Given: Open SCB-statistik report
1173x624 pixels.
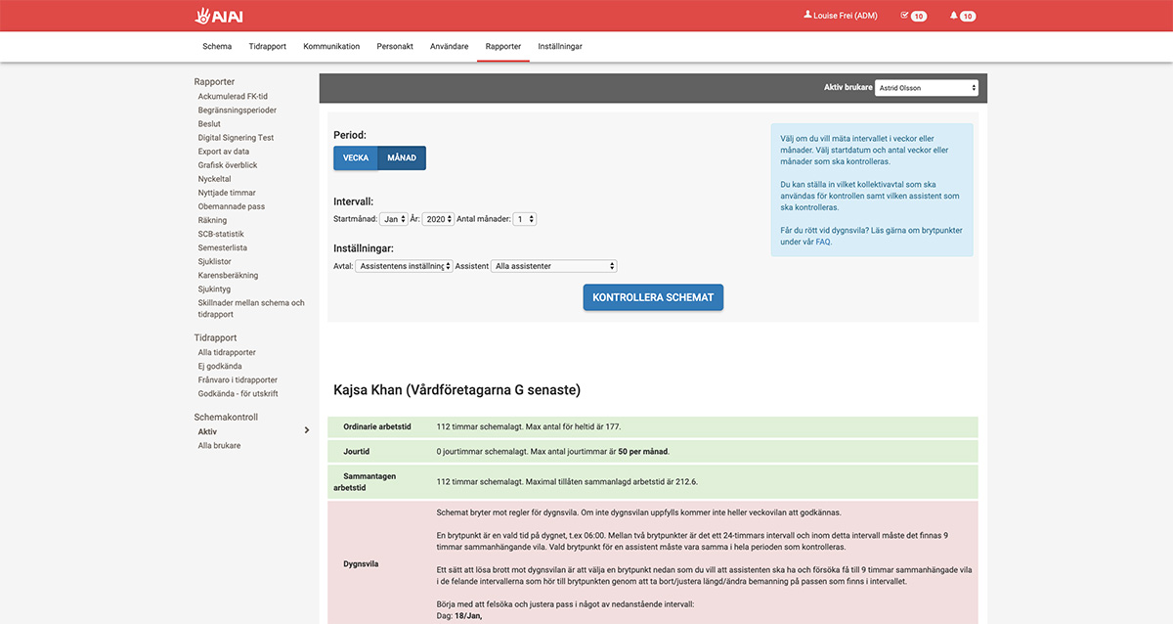Looking at the screenshot, I should (x=221, y=234).
